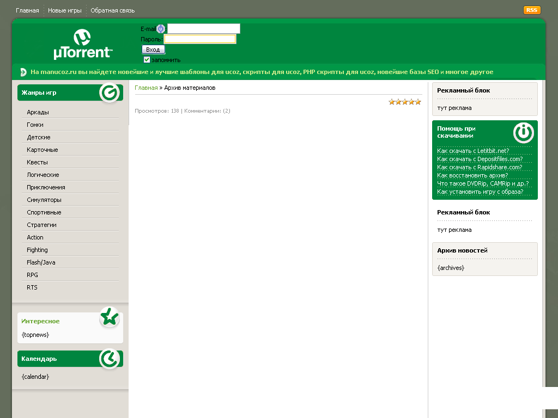This screenshot has height=418, width=558.
Task: Select the Логические genre
Action: click(43, 175)
